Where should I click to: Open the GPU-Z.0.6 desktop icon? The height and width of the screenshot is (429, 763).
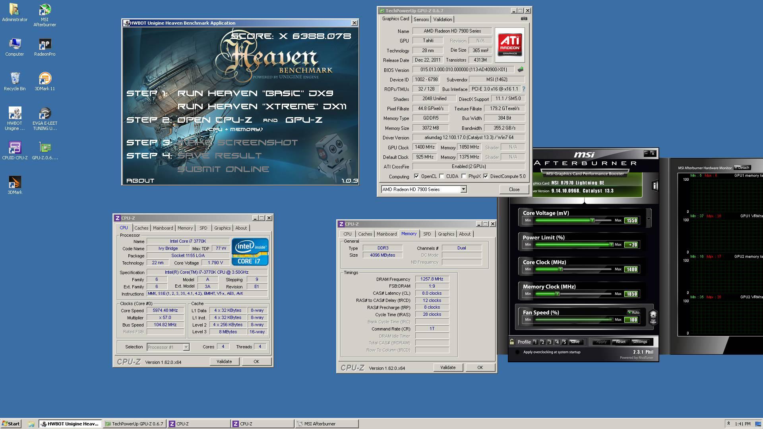coord(45,151)
